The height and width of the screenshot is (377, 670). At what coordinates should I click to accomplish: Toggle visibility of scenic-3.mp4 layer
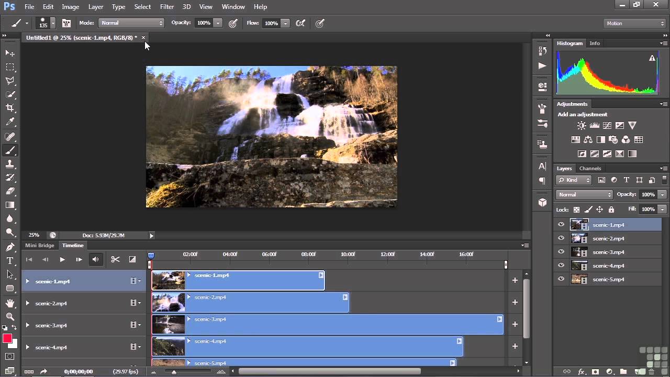(561, 252)
